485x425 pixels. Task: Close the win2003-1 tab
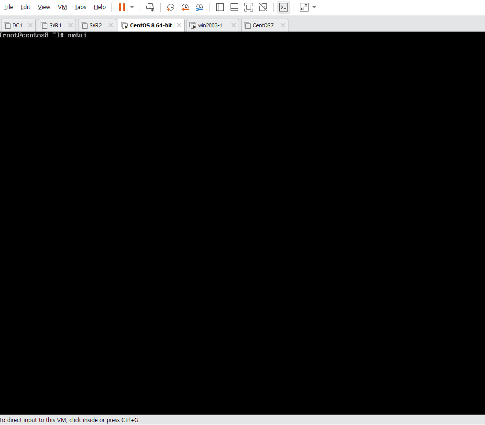[233, 25]
